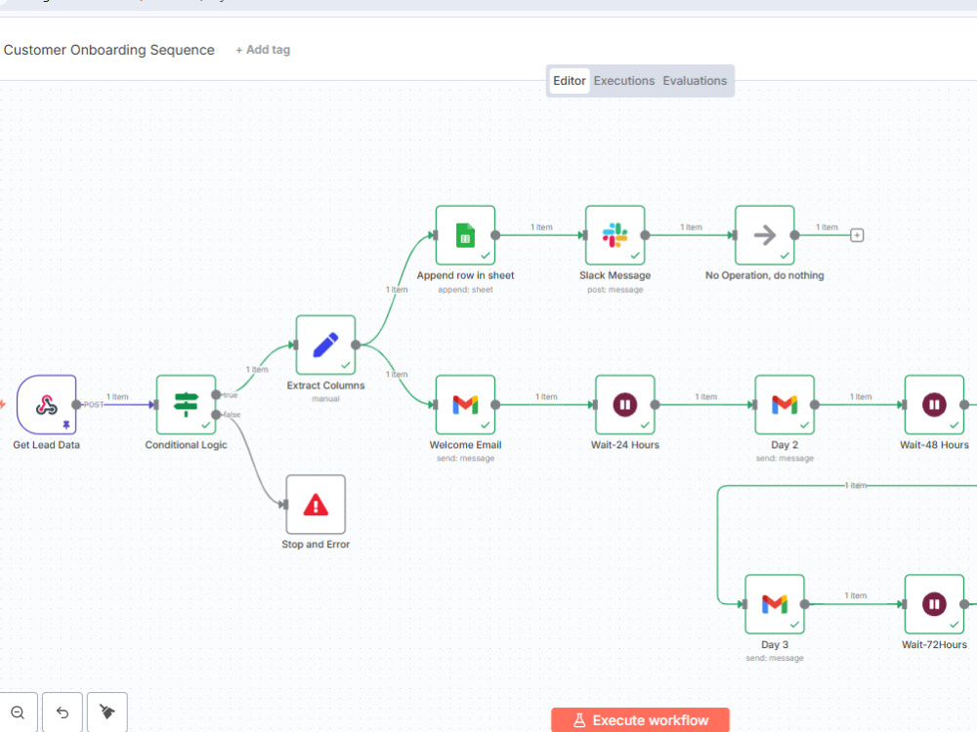Click the 'Append row in sheet' label
The height and width of the screenshot is (732, 977).
tap(465, 275)
